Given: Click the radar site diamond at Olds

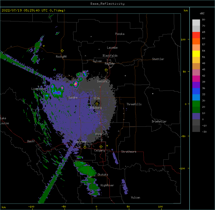Looking at the screenshot, I should tap(97, 104).
